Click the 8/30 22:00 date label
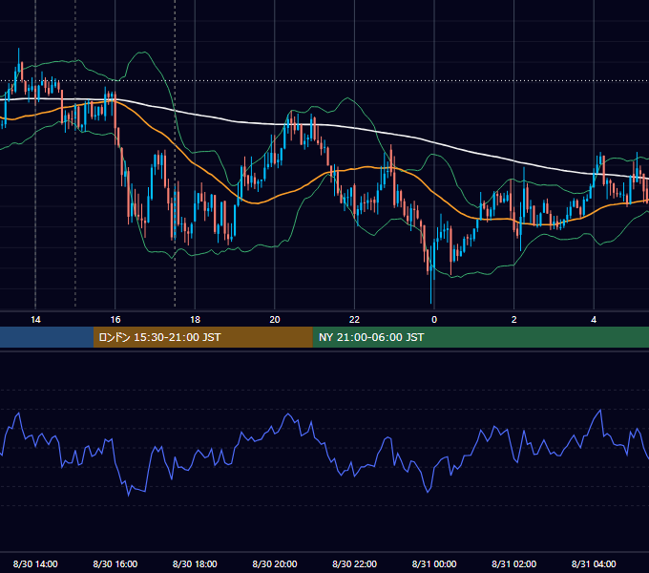649x573 pixels. [x=354, y=563]
